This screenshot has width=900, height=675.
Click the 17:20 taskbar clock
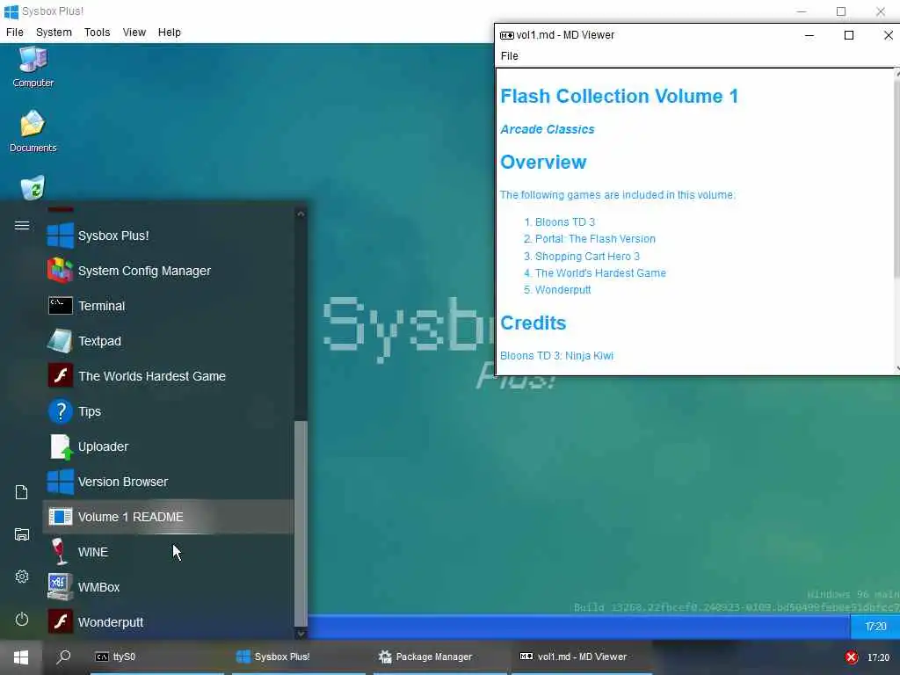tap(878, 657)
